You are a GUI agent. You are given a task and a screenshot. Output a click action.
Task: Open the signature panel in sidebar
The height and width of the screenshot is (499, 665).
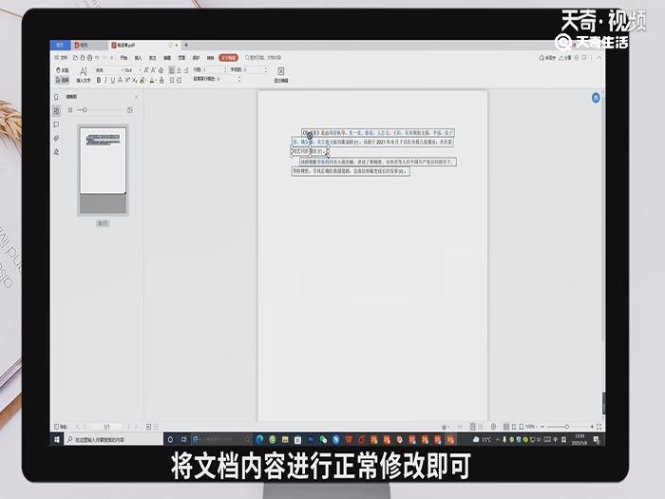pyautogui.click(x=56, y=151)
